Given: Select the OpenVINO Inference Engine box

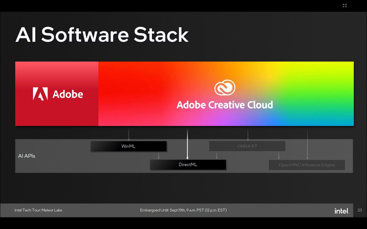Looking at the screenshot, I should (x=306, y=165).
